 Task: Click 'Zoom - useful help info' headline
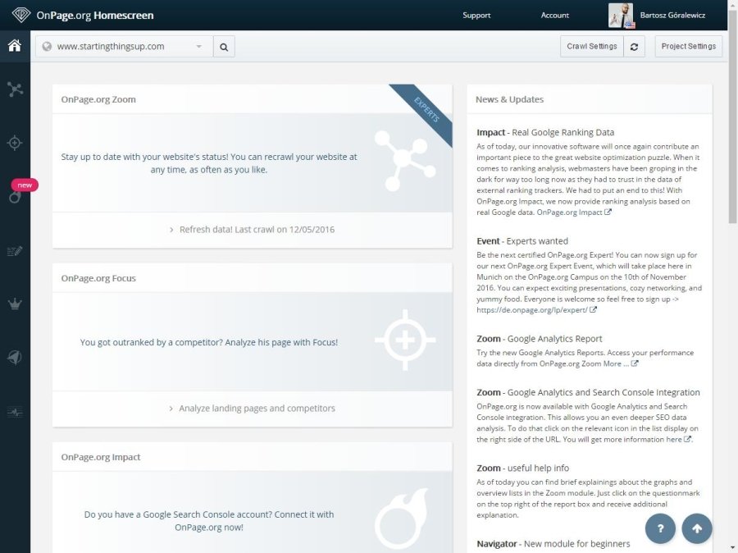[522, 468]
